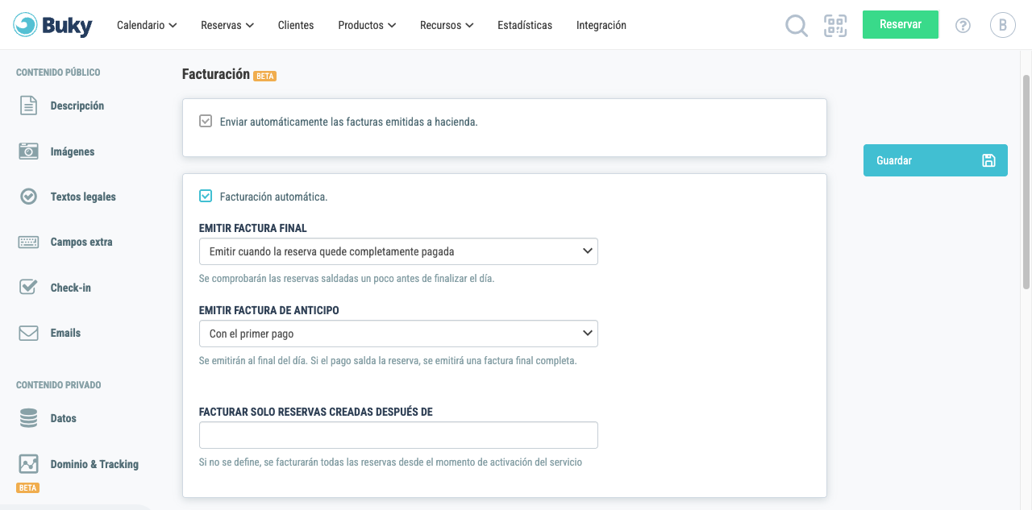The width and height of the screenshot is (1032, 510).
Task: Click the BETA badge under Dominio & Tracking
Action: [x=28, y=487]
